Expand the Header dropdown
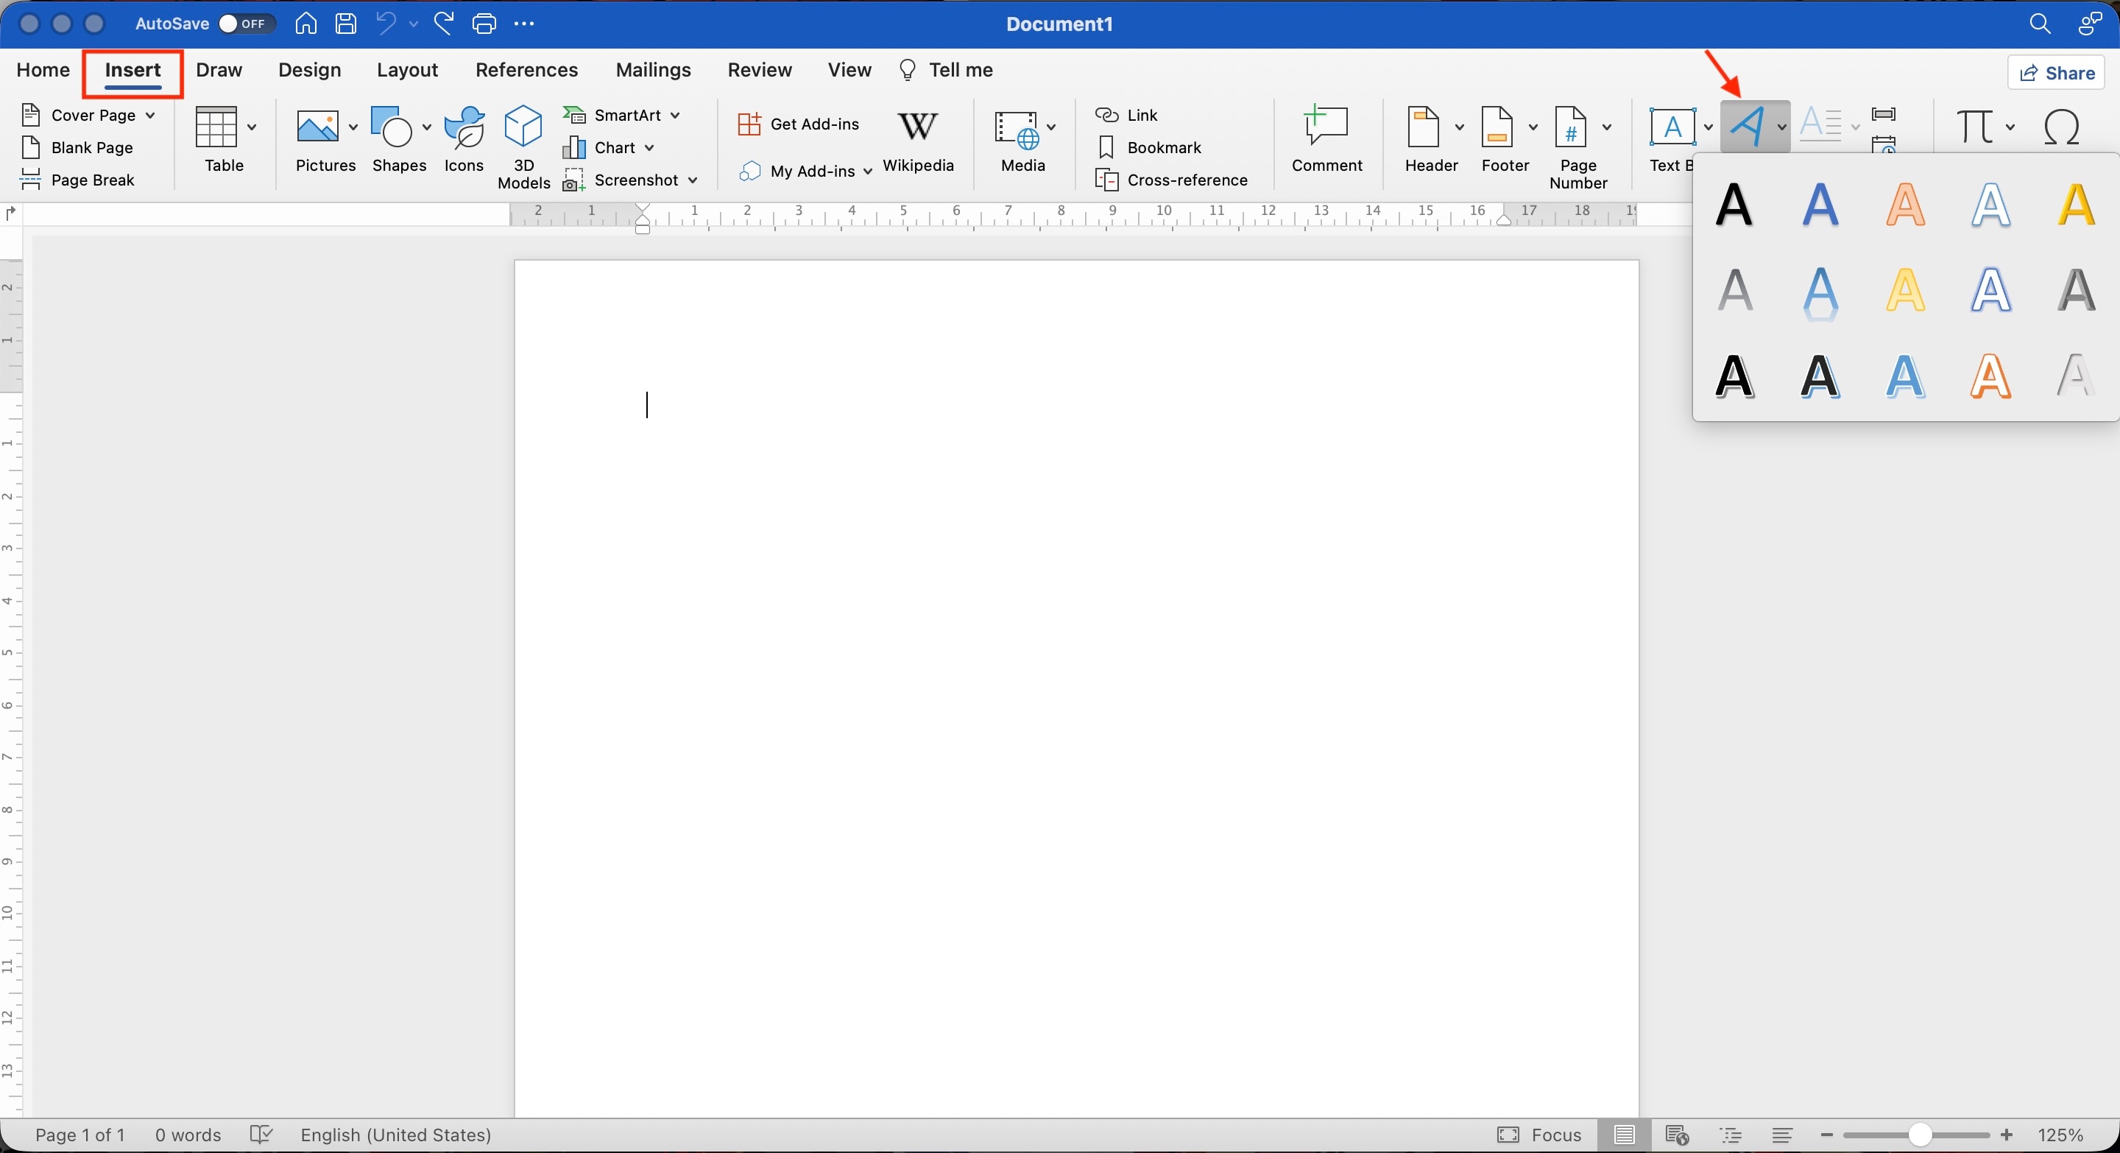This screenshot has height=1153, width=2120. coord(1459,127)
